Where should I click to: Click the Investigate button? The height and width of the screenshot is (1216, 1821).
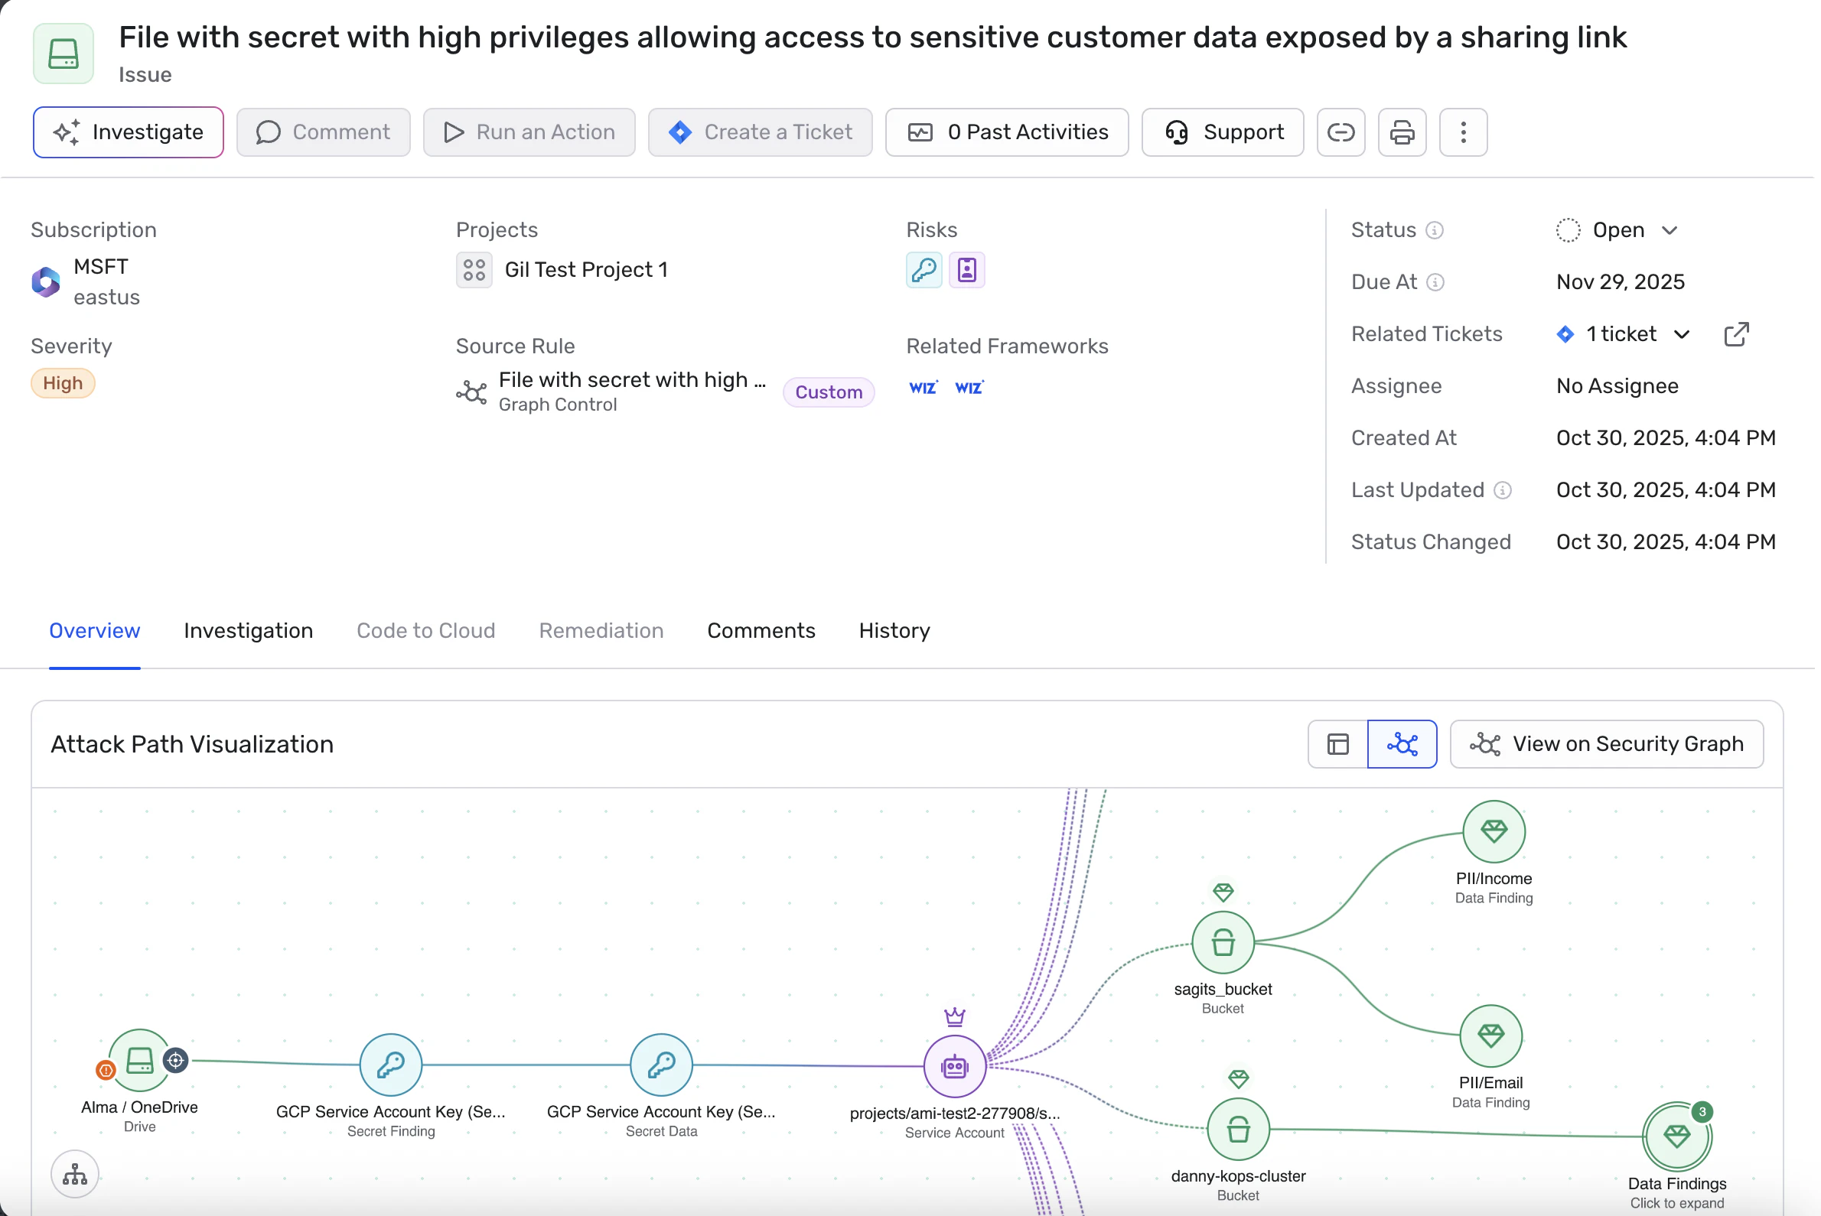[x=128, y=132]
